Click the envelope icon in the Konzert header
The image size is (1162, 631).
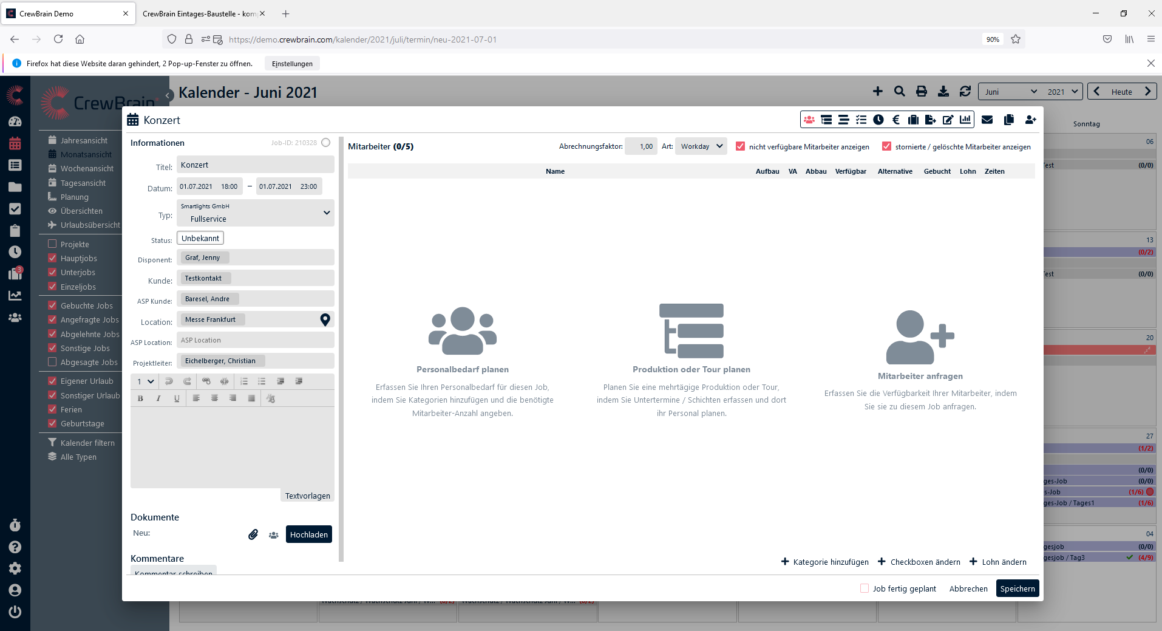click(987, 120)
